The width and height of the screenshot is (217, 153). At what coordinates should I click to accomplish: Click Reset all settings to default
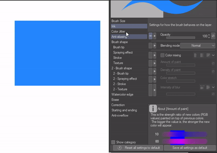point(138,148)
